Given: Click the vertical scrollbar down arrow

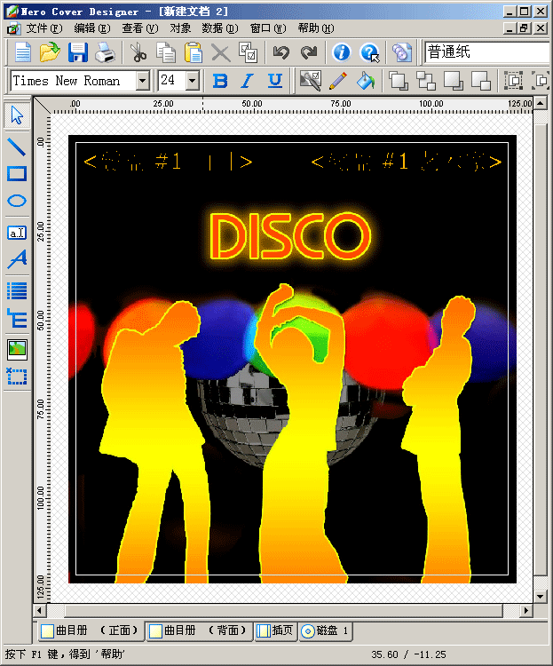Looking at the screenshot, I should [541, 596].
